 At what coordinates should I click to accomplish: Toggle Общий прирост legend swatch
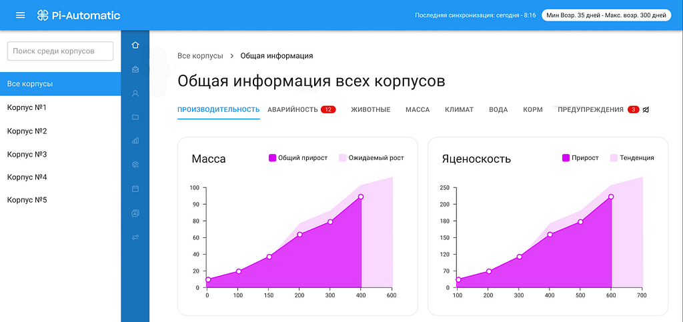point(273,158)
